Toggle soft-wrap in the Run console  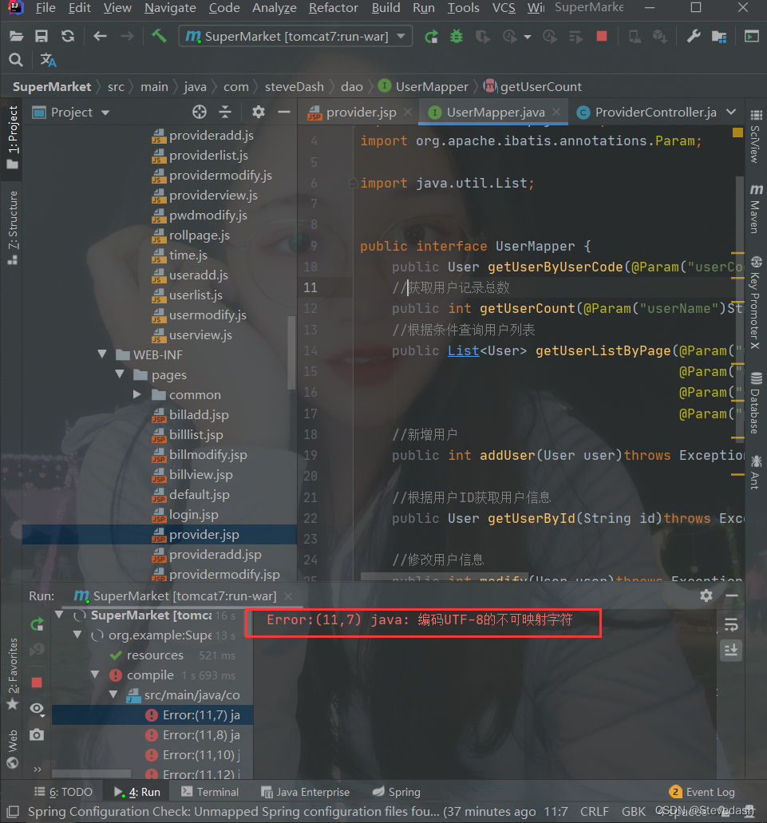tap(731, 624)
